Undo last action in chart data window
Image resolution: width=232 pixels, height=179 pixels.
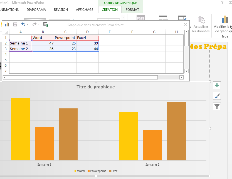pyautogui.click(x=23, y=24)
